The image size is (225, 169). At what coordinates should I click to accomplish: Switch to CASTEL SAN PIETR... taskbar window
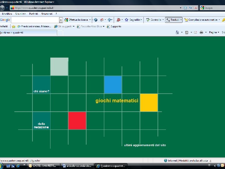[x=44, y=166]
